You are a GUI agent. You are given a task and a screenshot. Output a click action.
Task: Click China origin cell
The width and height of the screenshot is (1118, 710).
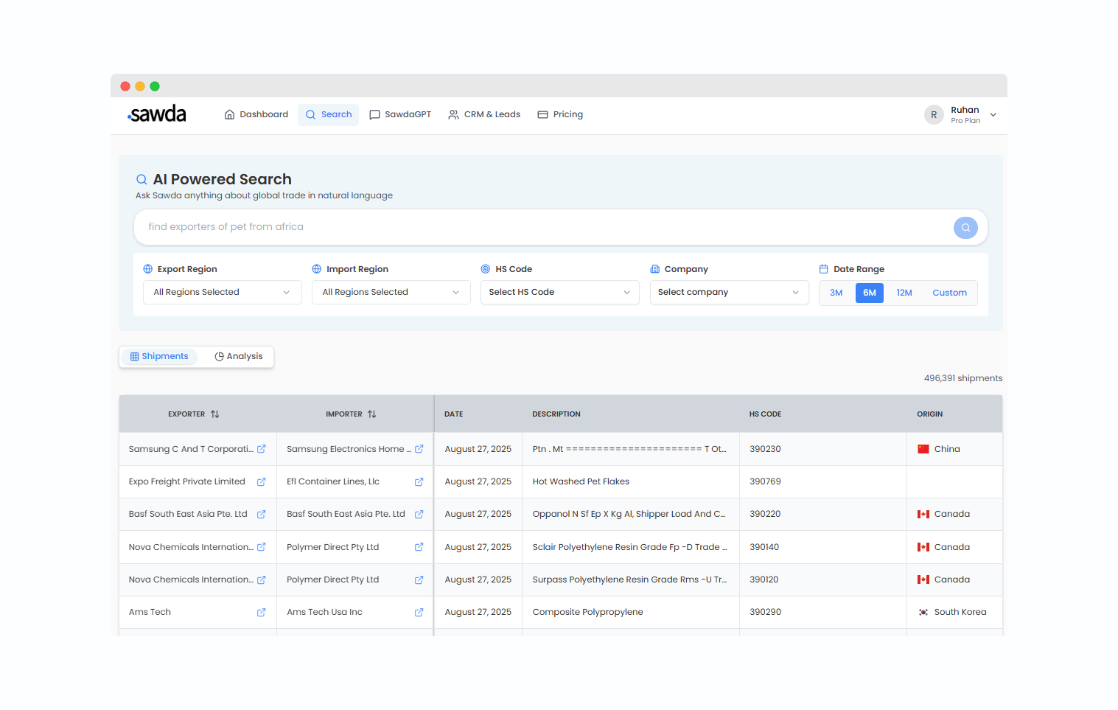coord(954,449)
